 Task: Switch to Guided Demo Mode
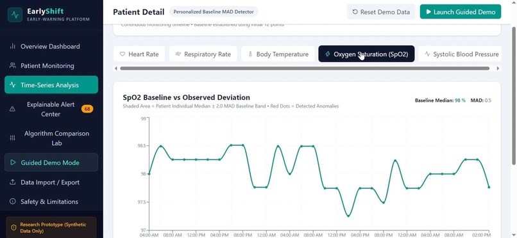pos(51,163)
